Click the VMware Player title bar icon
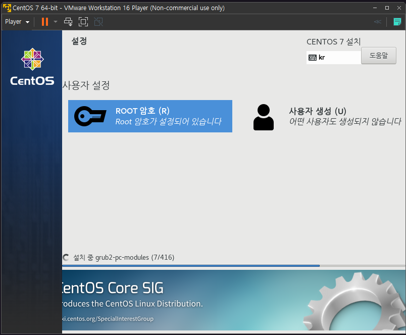406x335 pixels. tap(7, 8)
